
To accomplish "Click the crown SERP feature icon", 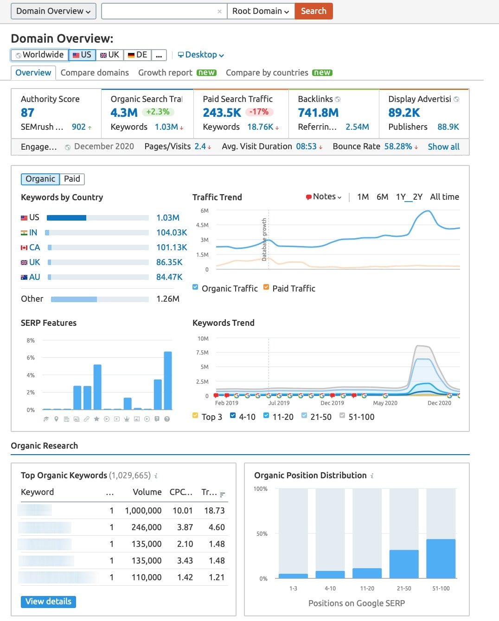I will tap(127, 419).
